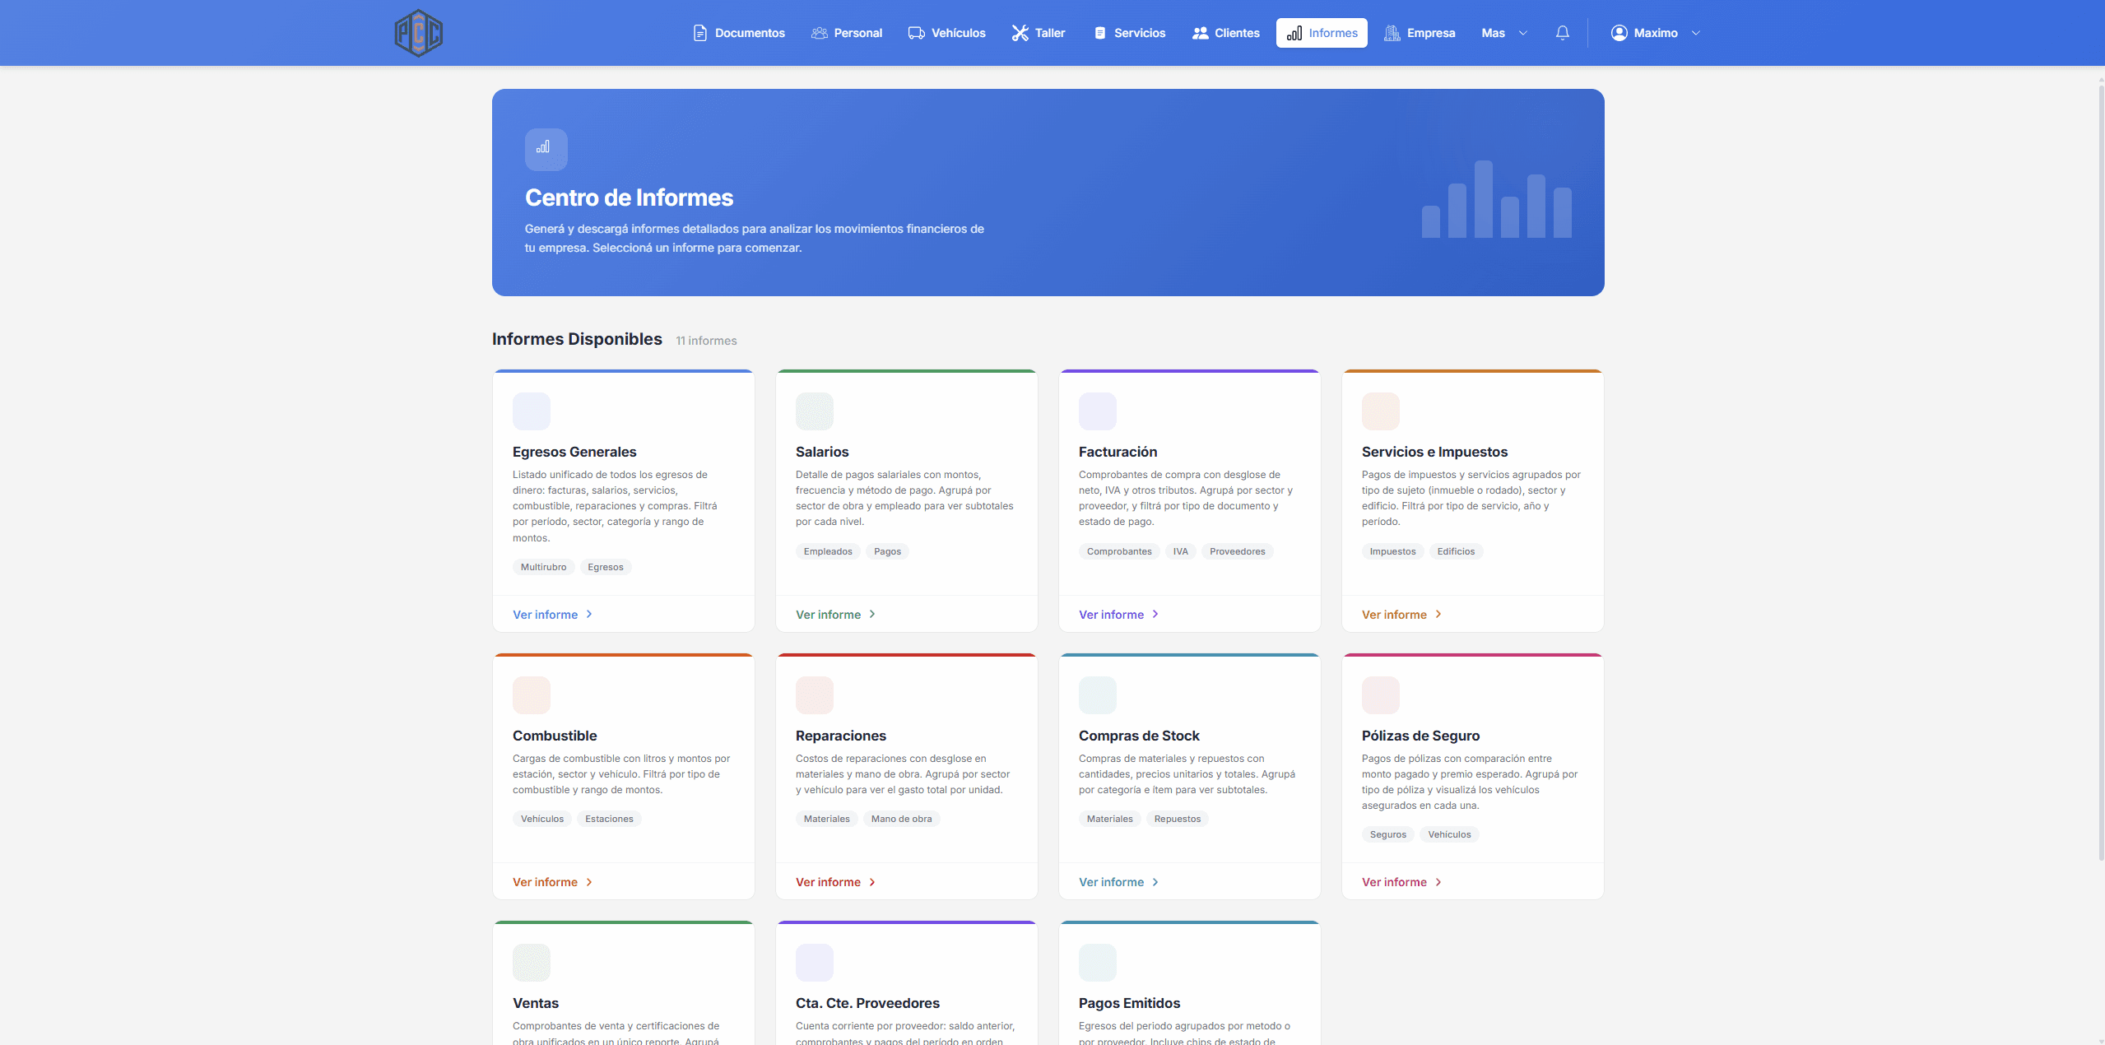Click the Combustible card title
2105x1045 pixels.
[555, 736]
